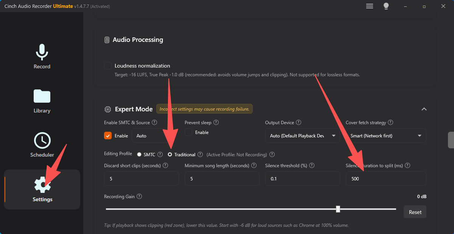This screenshot has height=234, width=454.
Task: Click the Minimum song length input field
Action: click(x=222, y=179)
